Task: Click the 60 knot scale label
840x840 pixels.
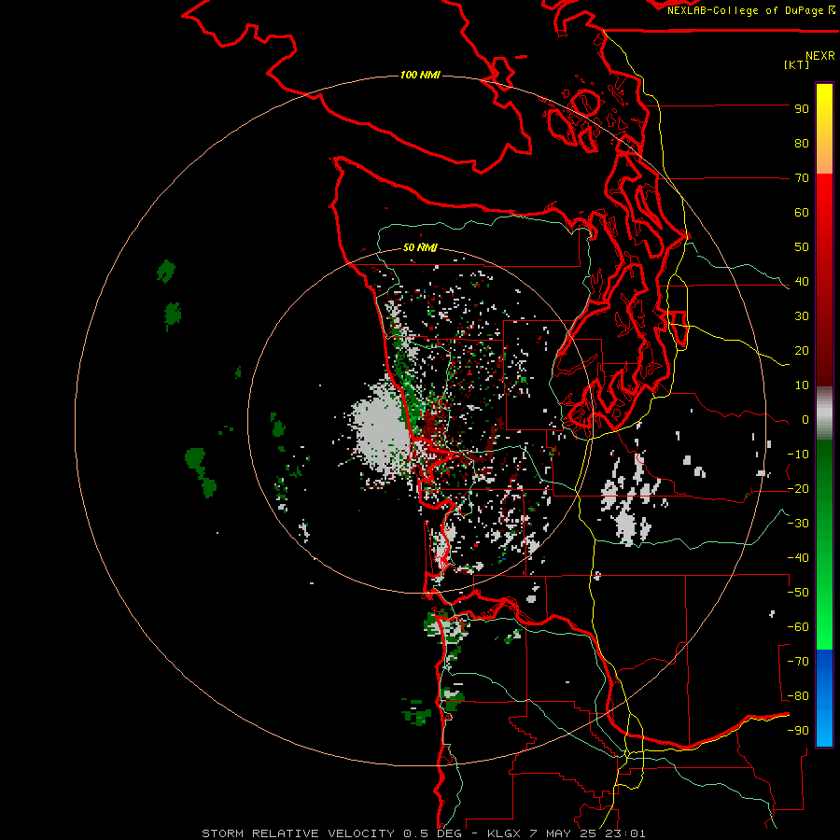Action: click(x=802, y=212)
